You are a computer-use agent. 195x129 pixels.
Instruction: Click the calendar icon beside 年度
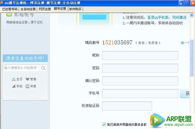pyautogui.click(x=27, y=86)
